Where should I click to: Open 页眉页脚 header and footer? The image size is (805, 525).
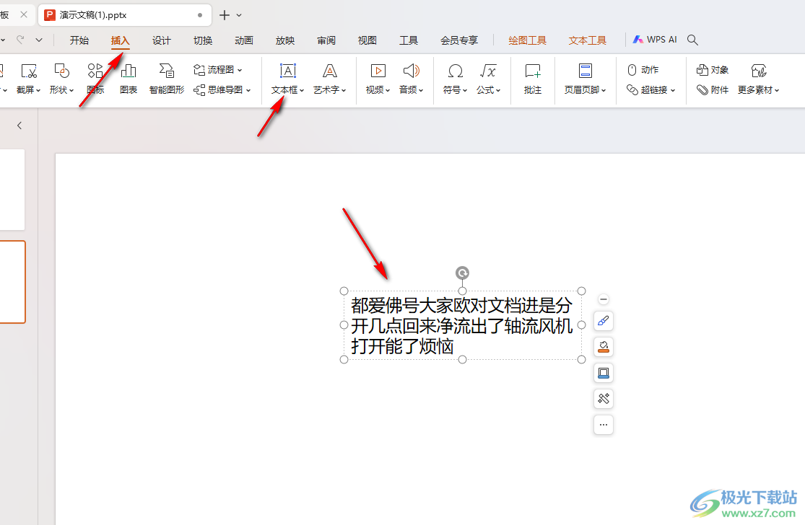586,79
